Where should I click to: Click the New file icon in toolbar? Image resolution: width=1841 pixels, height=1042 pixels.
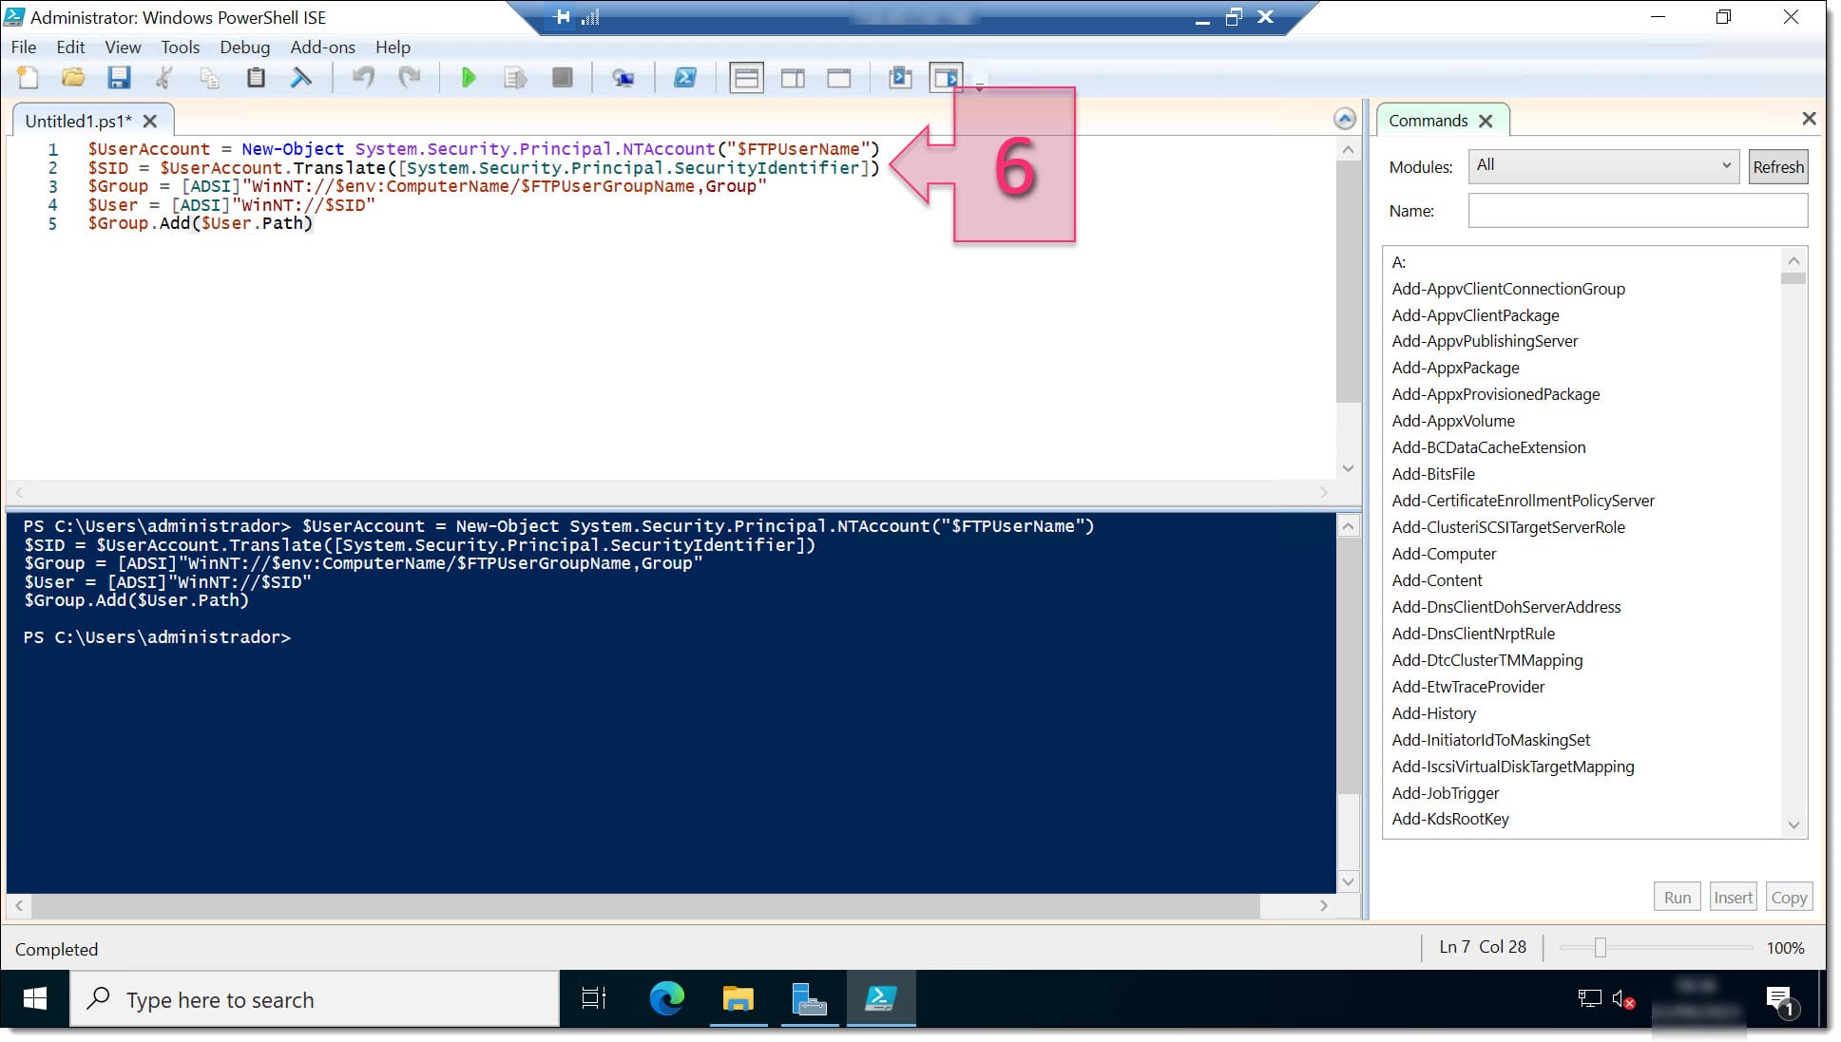(x=28, y=78)
